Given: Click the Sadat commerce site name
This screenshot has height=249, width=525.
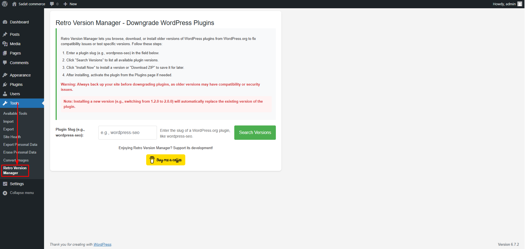Looking at the screenshot, I should [32, 4].
